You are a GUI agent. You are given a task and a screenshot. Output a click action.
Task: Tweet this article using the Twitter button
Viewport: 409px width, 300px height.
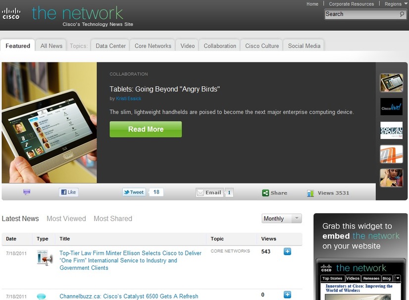coord(134,192)
